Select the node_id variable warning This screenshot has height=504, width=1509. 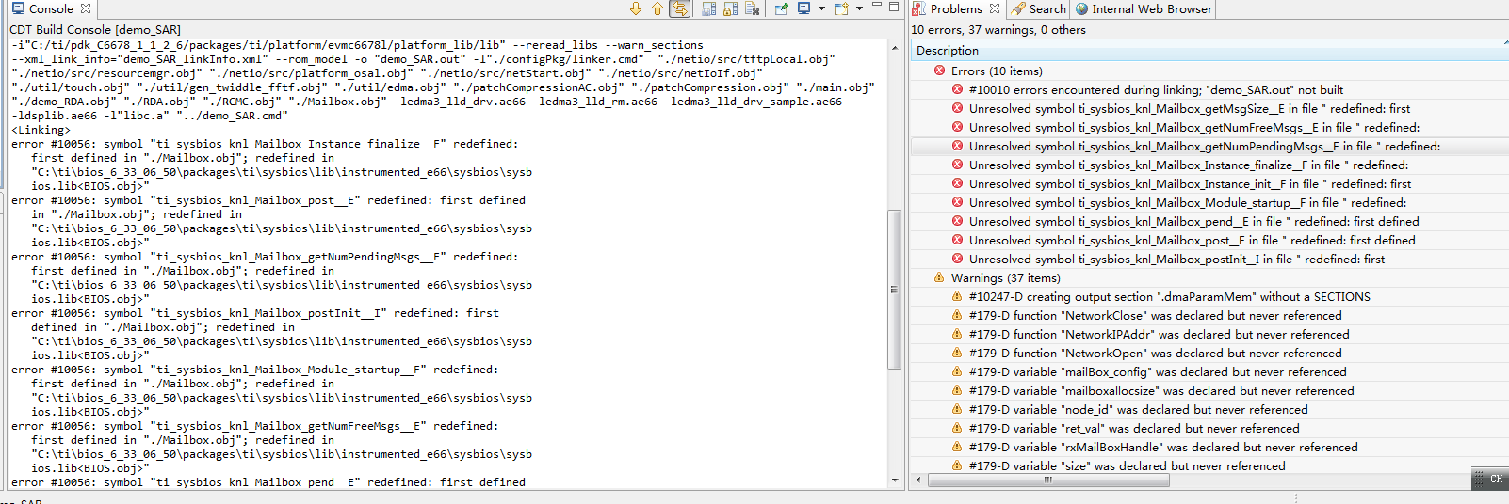point(1209,409)
